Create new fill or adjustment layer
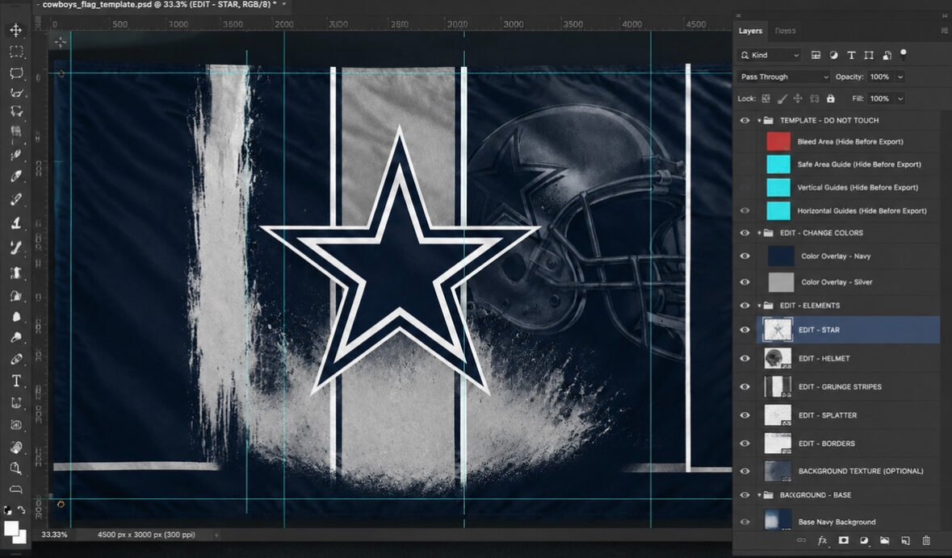 (x=864, y=540)
